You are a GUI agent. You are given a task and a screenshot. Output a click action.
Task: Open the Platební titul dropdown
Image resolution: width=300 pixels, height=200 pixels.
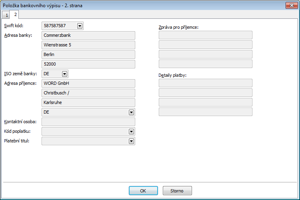(131, 141)
